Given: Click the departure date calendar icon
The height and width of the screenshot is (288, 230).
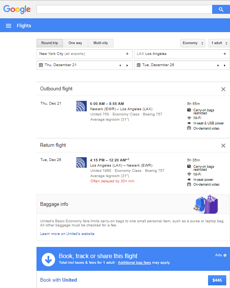Looking at the screenshot, I should click(x=41, y=65).
